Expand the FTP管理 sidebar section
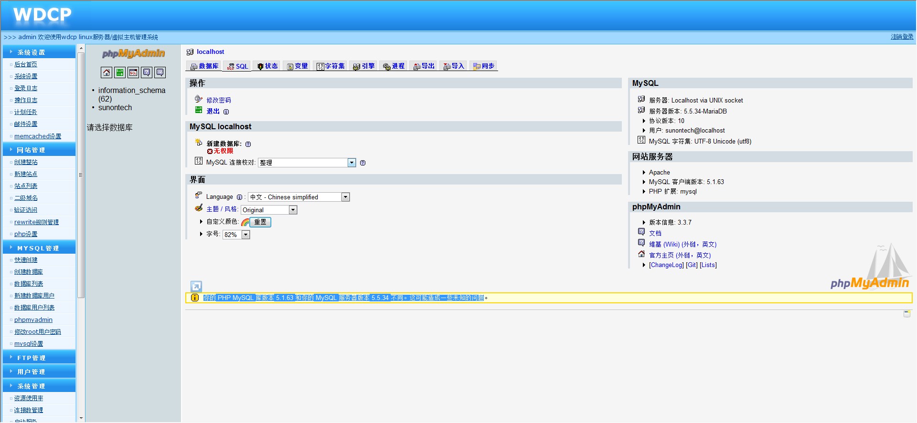This screenshot has width=917, height=423. pyautogui.click(x=39, y=358)
